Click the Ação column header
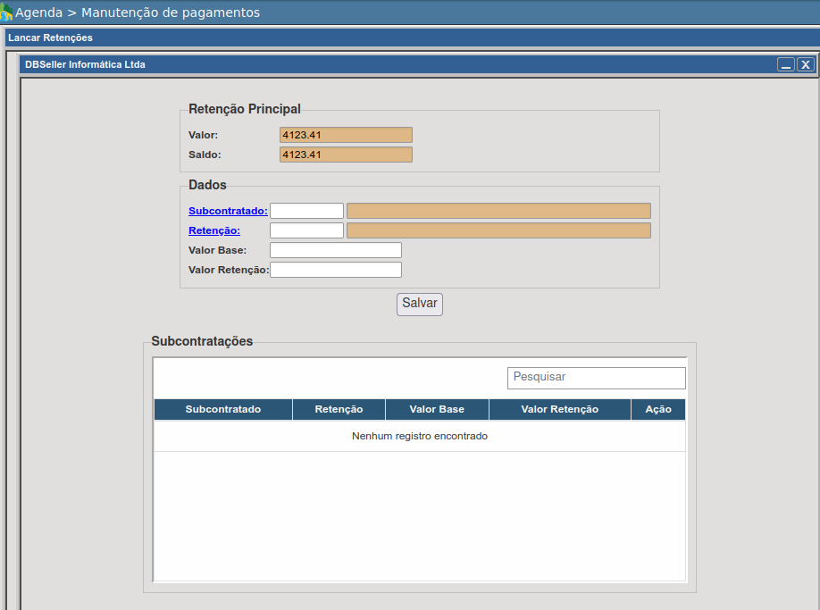Screen dimensions: 820x610 (x=657, y=409)
